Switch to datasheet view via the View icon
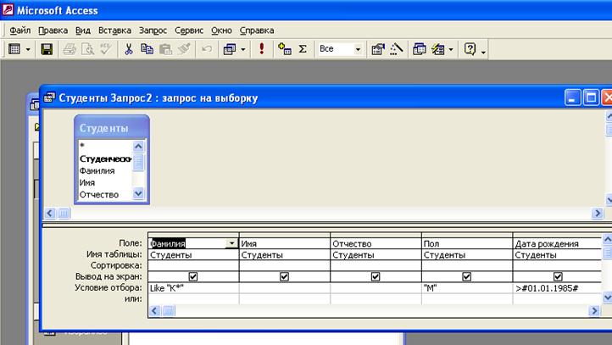Screen dimensions: 612x345 click(14, 49)
